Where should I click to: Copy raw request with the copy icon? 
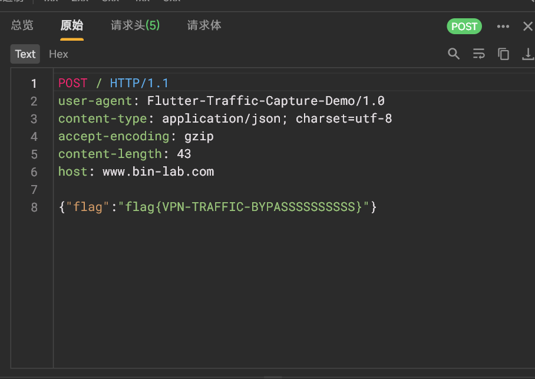coord(503,54)
